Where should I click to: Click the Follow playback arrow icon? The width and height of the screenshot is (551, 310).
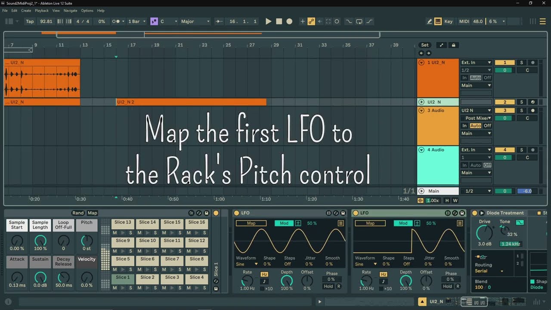(x=220, y=22)
